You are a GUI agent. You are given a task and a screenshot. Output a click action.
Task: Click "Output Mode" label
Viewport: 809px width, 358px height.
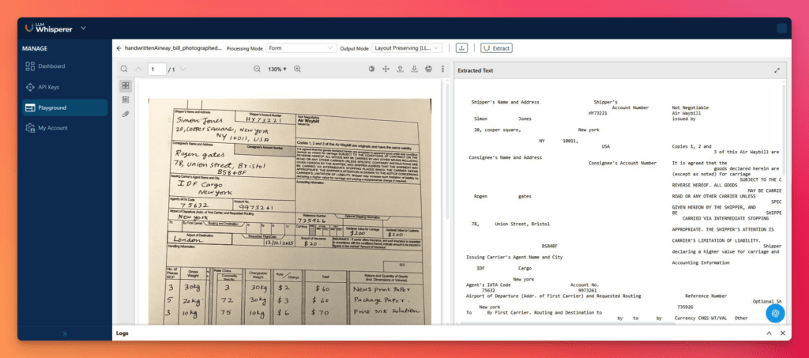point(355,48)
